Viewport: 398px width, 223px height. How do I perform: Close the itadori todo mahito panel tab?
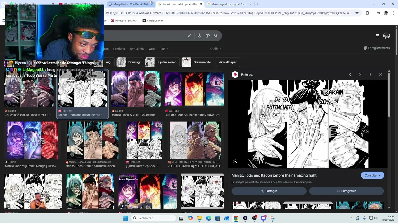[x=201, y=4]
